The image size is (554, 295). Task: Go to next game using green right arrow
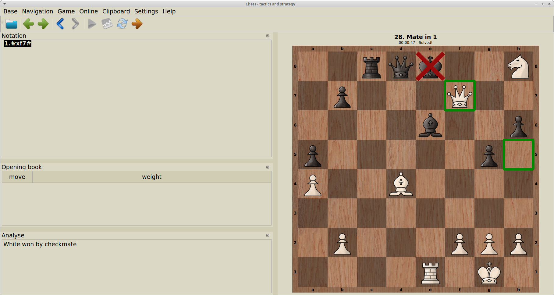43,24
